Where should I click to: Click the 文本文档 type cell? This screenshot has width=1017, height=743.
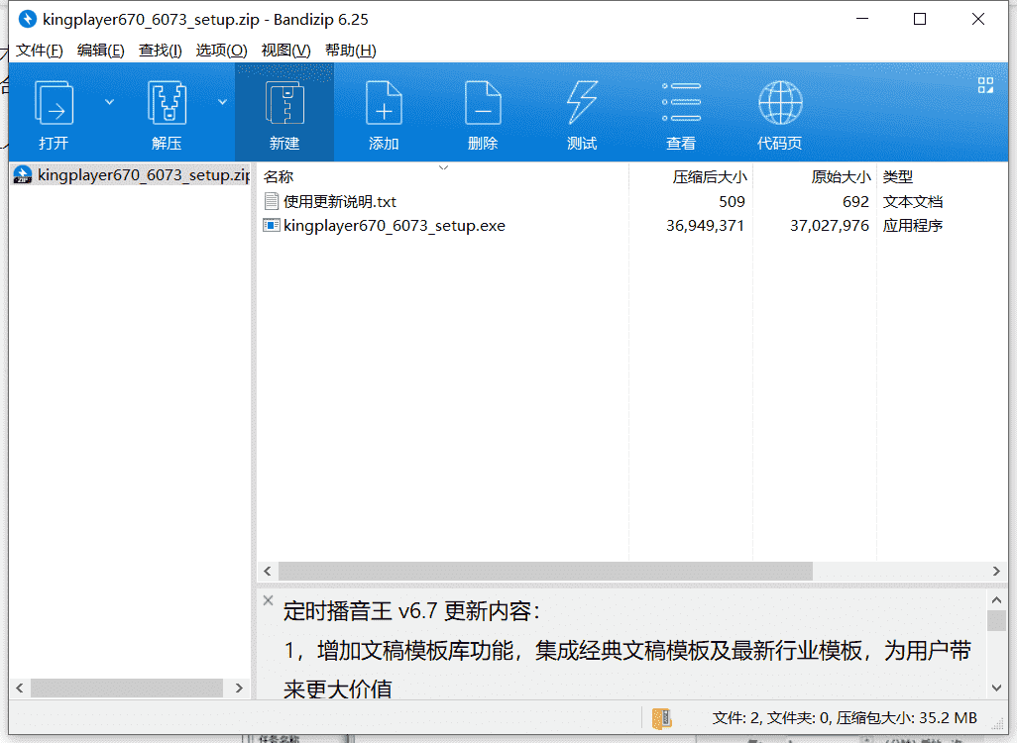[913, 202]
